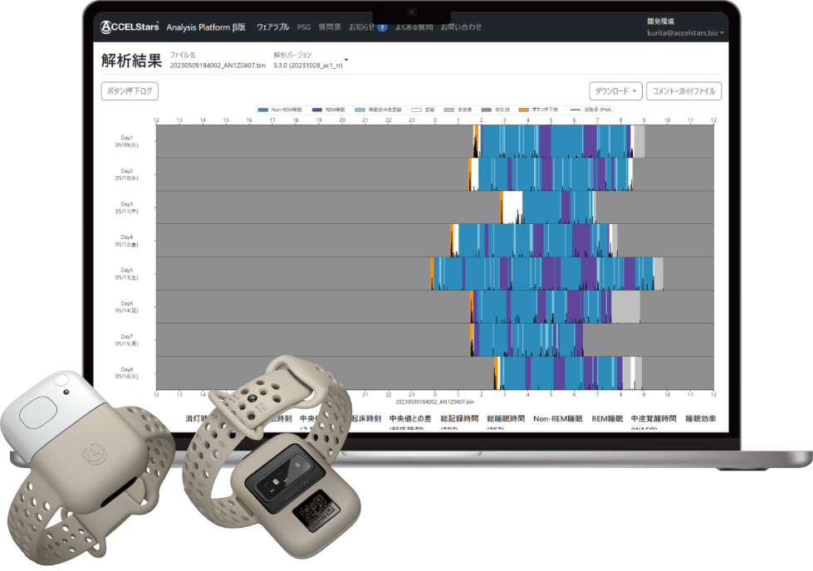Open コメント・添付ファイル button
The image size is (813, 571).
(x=683, y=91)
